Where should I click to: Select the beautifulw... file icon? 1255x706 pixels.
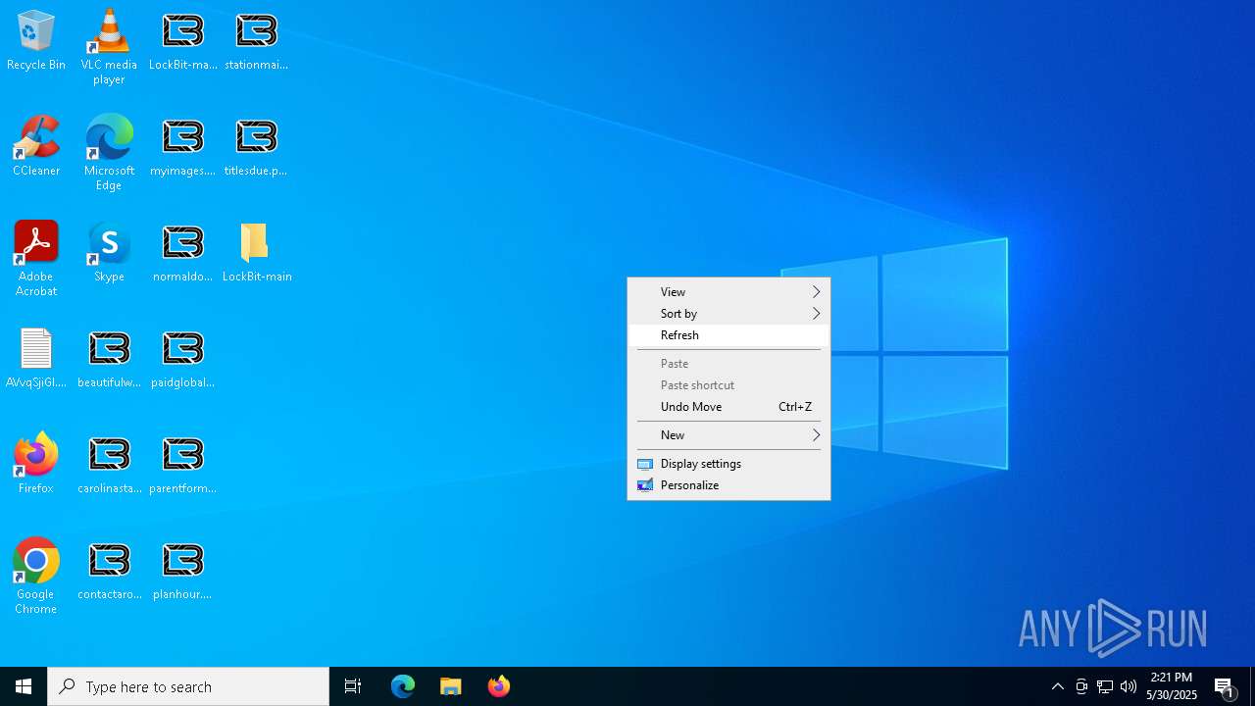click(109, 359)
